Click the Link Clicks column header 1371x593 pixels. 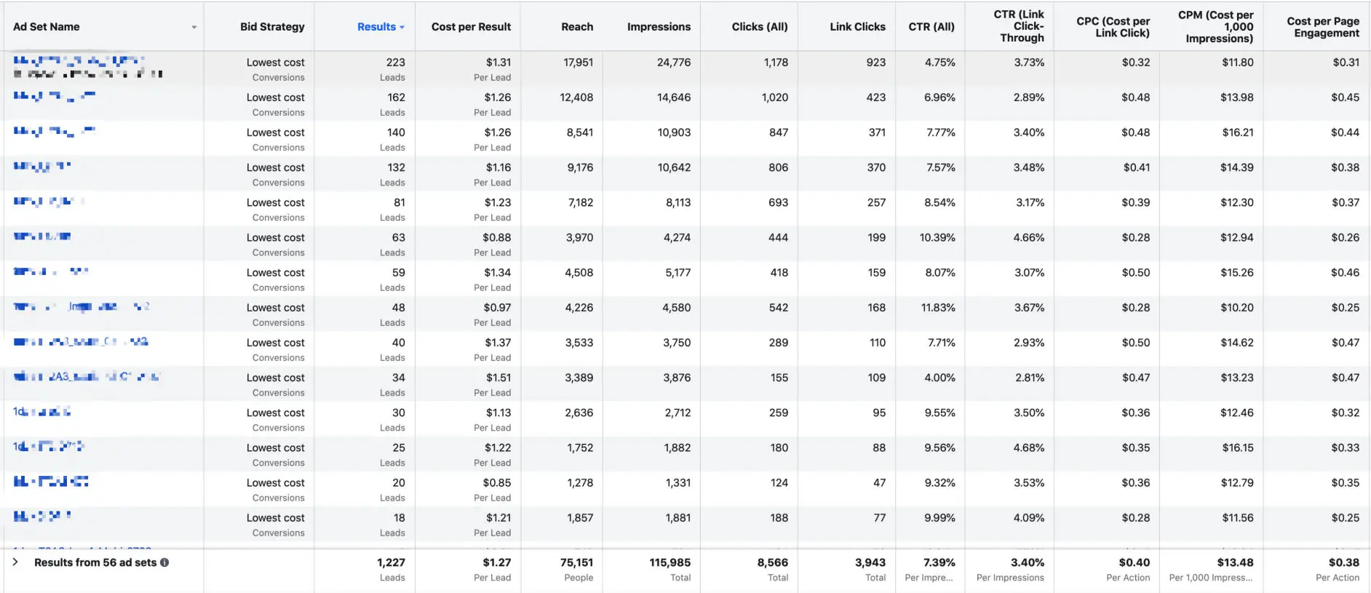[x=857, y=27]
